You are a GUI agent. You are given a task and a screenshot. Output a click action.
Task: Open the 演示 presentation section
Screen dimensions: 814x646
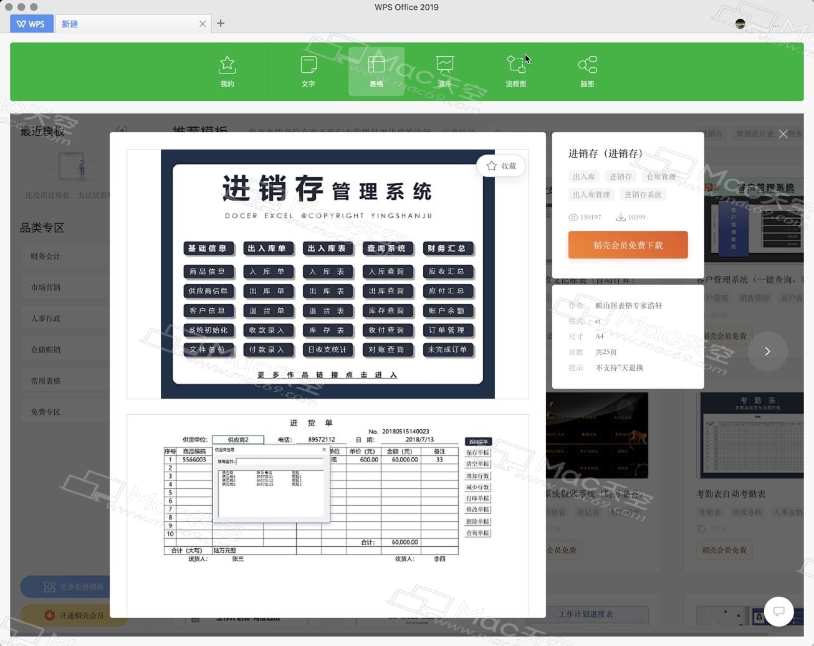click(x=444, y=70)
